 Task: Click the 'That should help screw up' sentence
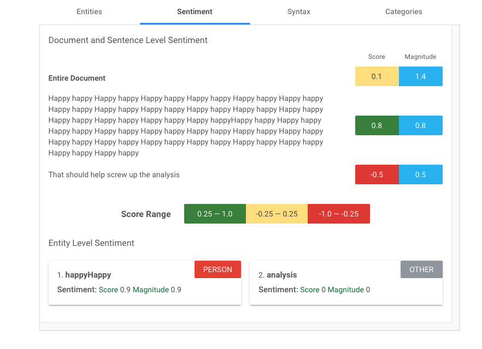point(114,174)
